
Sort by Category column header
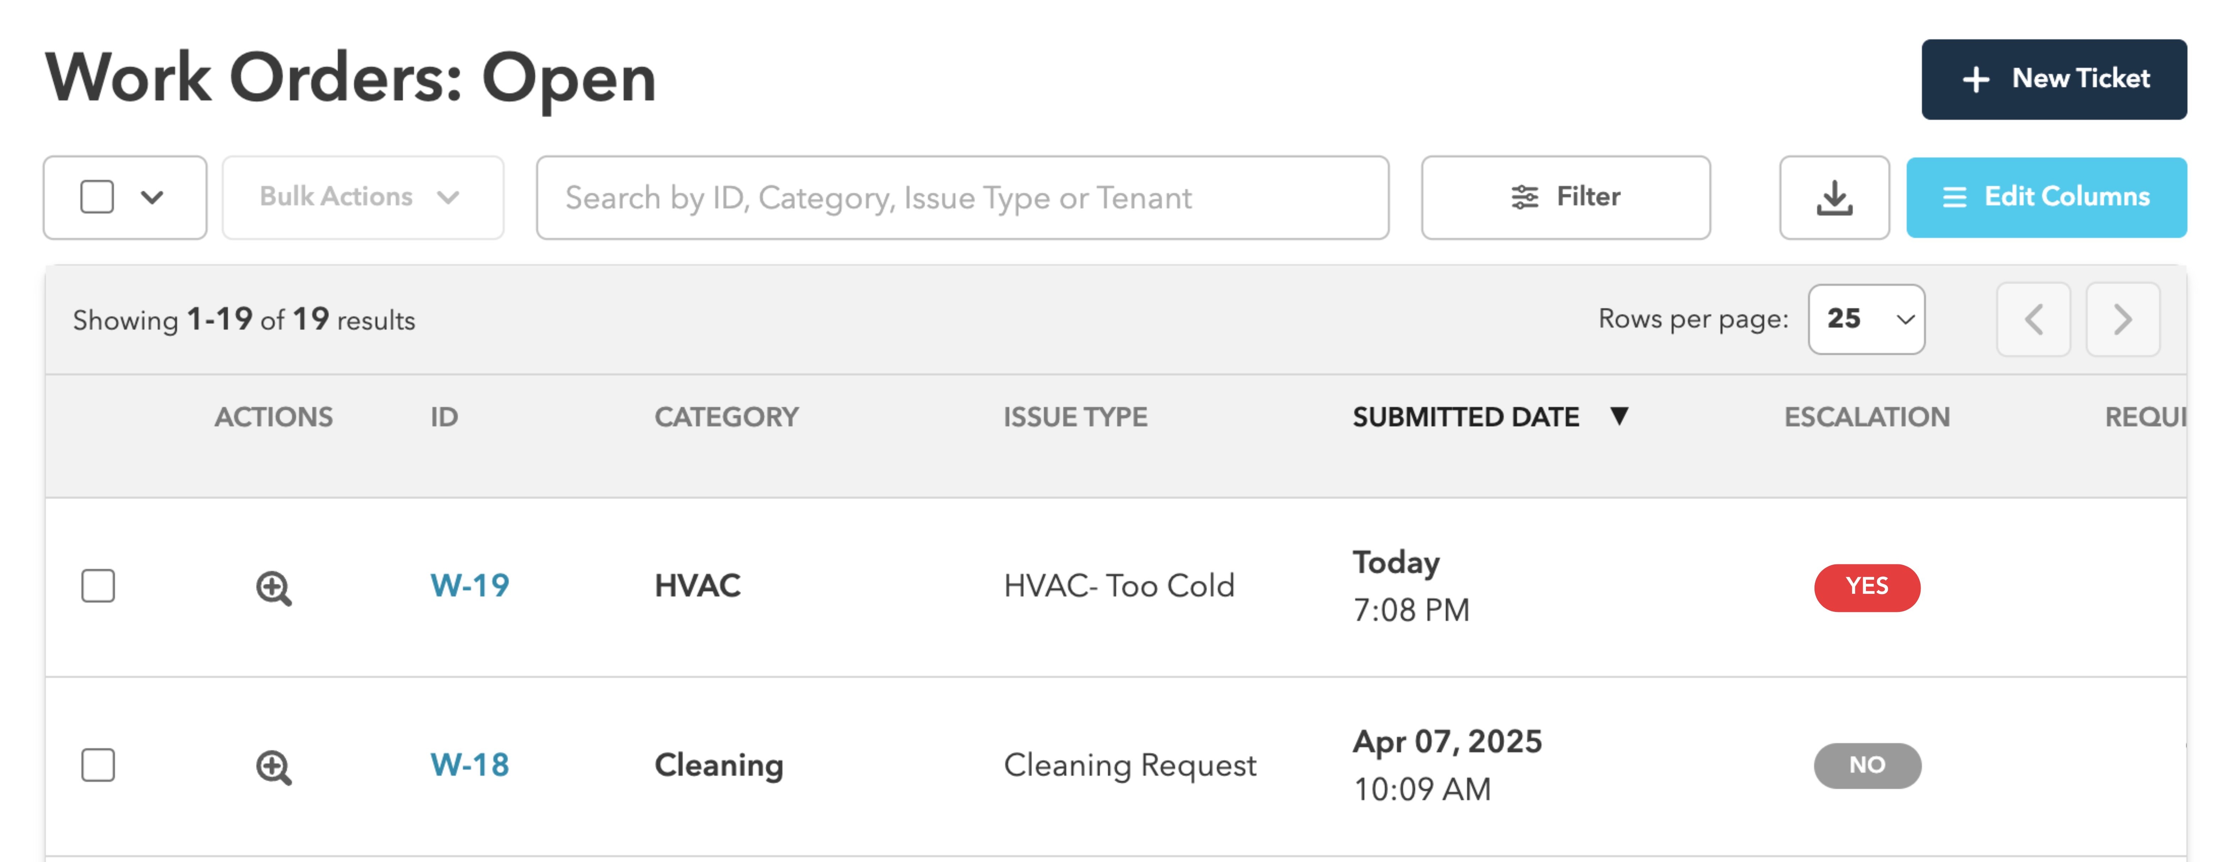[726, 417]
